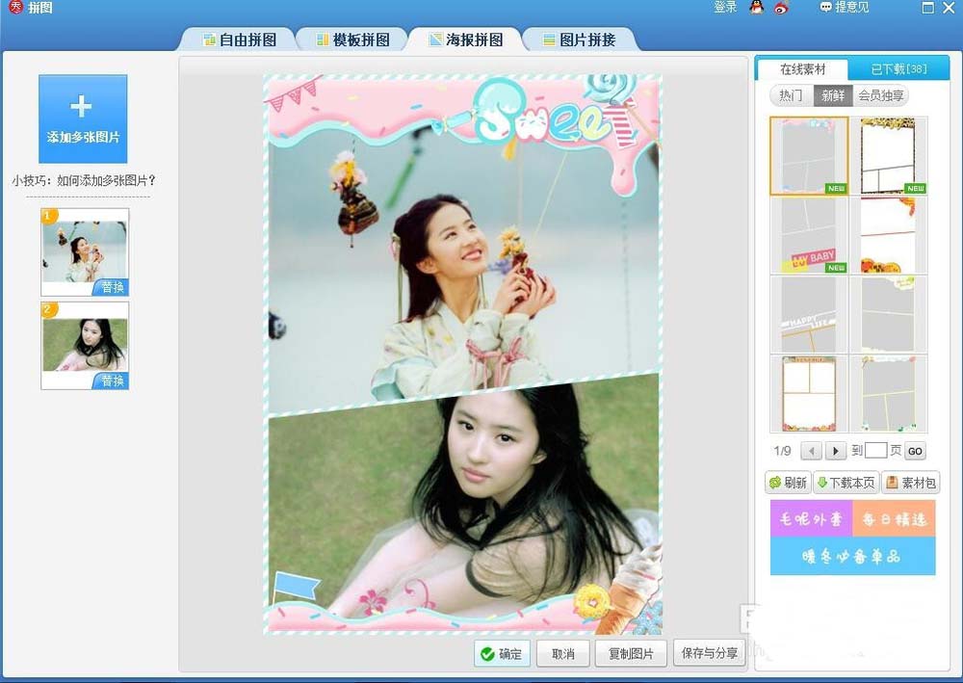Click the GO page jump button
The height and width of the screenshot is (683, 963).
click(x=915, y=451)
